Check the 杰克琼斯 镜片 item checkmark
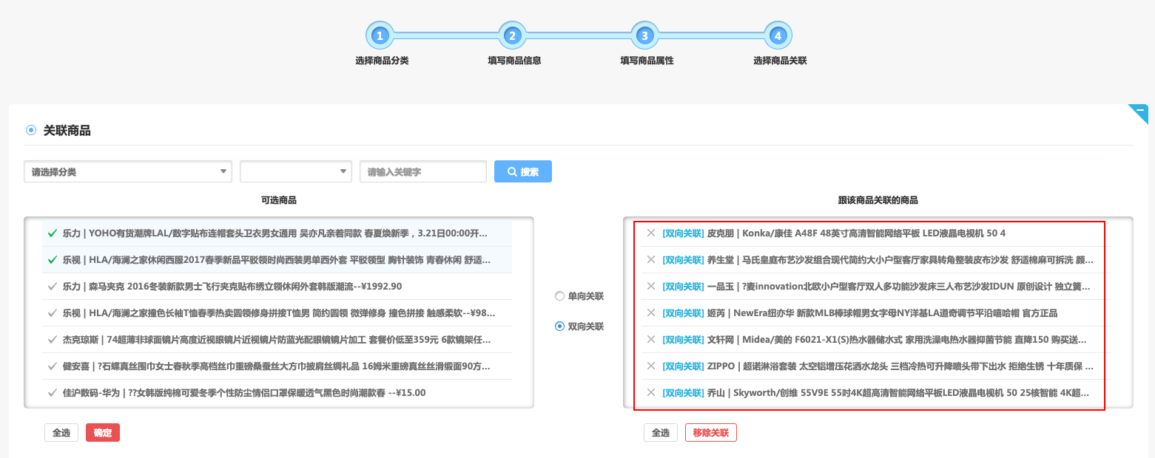Viewport: 1155px width, 458px height. [52, 339]
